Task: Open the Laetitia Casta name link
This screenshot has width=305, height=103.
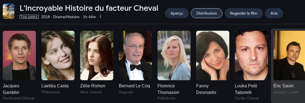Action: (55, 86)
